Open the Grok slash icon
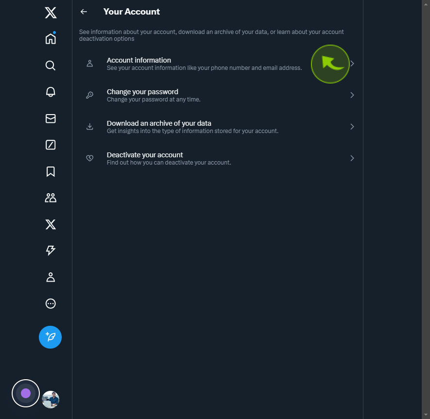 click(51, 145)
